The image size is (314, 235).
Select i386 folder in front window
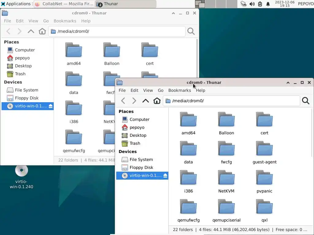(188, 182)
